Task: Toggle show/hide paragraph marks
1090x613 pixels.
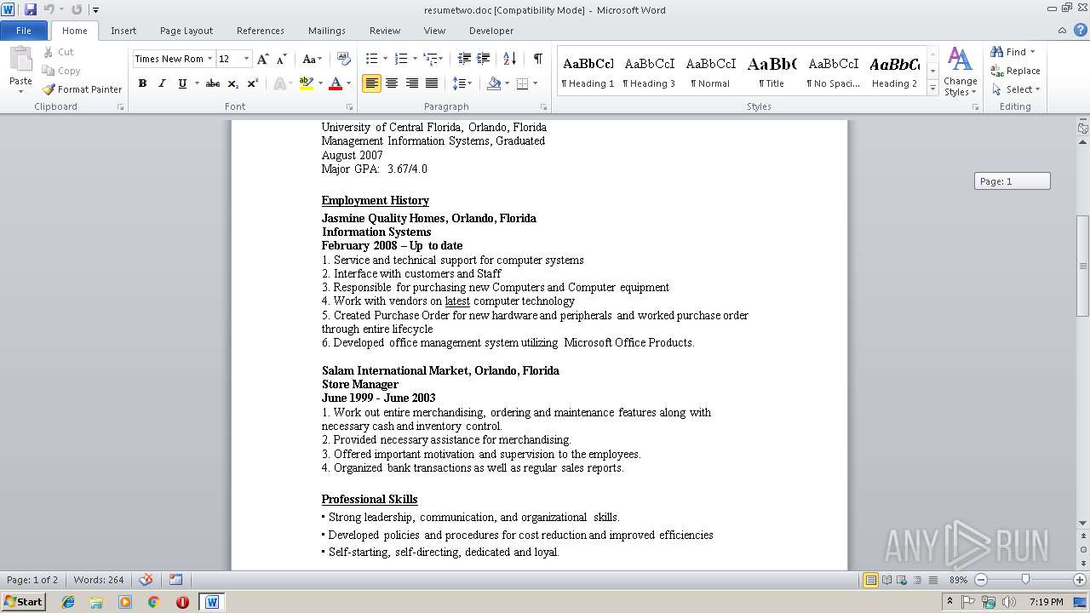Action: [x=537, y=59]
